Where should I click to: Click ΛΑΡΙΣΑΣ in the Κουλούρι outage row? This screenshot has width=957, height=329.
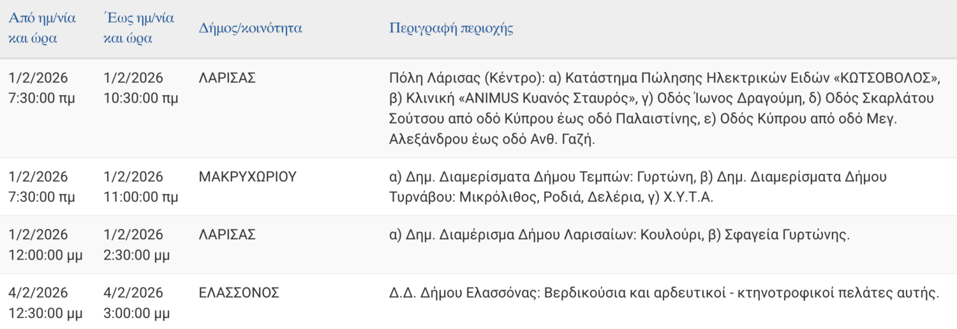[x=227, y=235]
